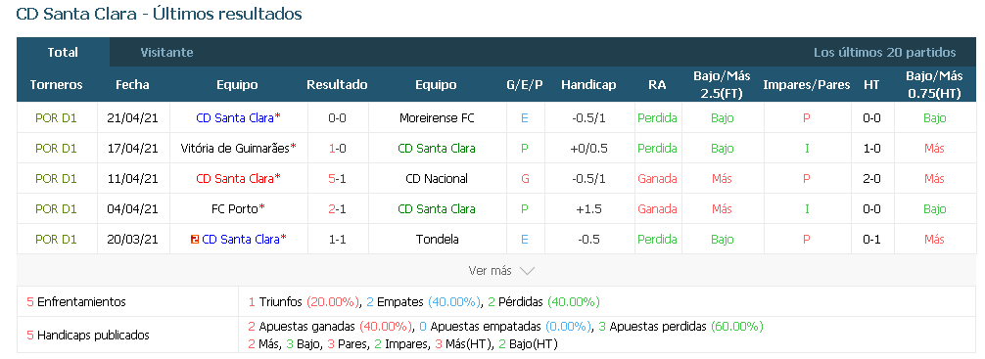Switch to the Visitante tab
The height and width of the screenshot is (359, 985).
(166, 53)
